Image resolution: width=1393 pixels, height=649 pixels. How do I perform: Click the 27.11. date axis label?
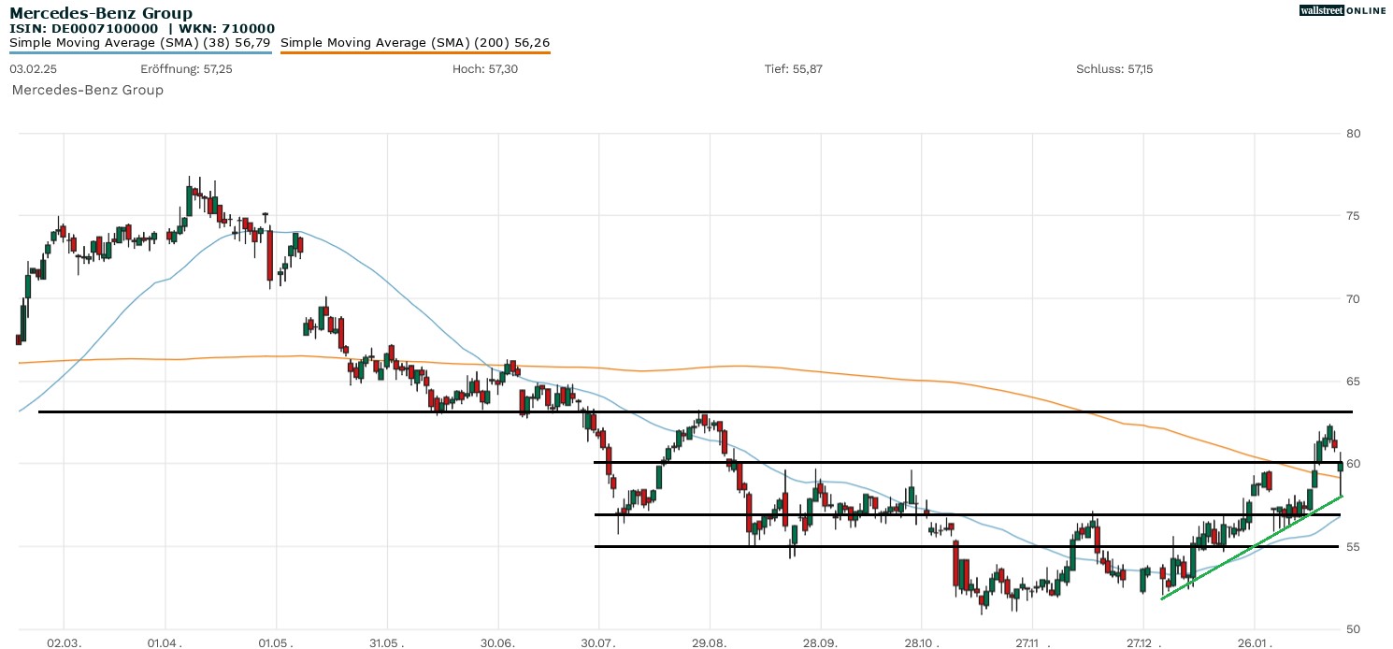pos(1032,642)
